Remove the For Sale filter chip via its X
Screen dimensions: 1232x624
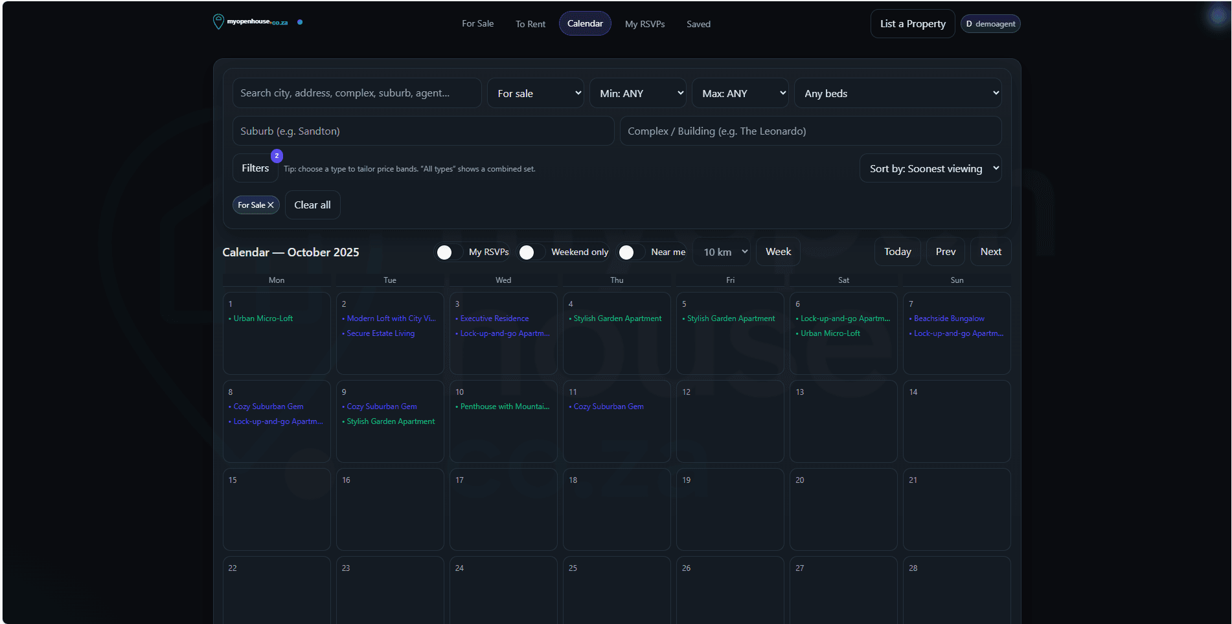tap(271, 205)
